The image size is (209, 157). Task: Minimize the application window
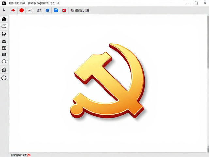(x=187, y=3)
